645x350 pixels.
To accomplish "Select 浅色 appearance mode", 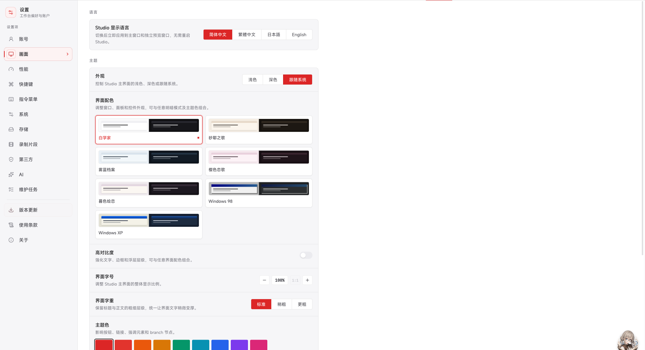I will (x=253, y=80).
